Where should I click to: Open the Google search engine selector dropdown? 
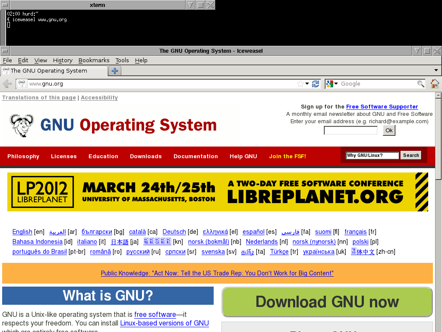coord(332,84)
